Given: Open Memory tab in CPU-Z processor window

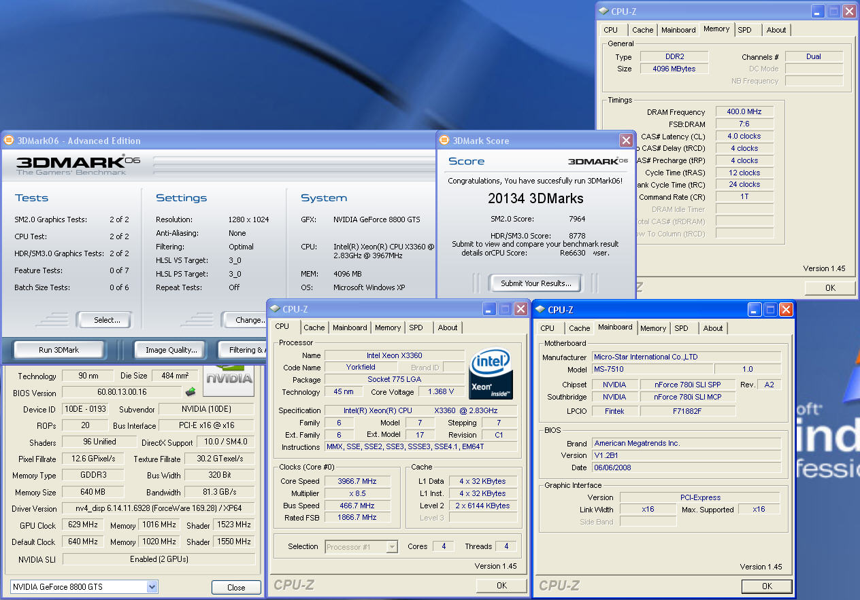Looking at the screenshot, I should 388,328.
